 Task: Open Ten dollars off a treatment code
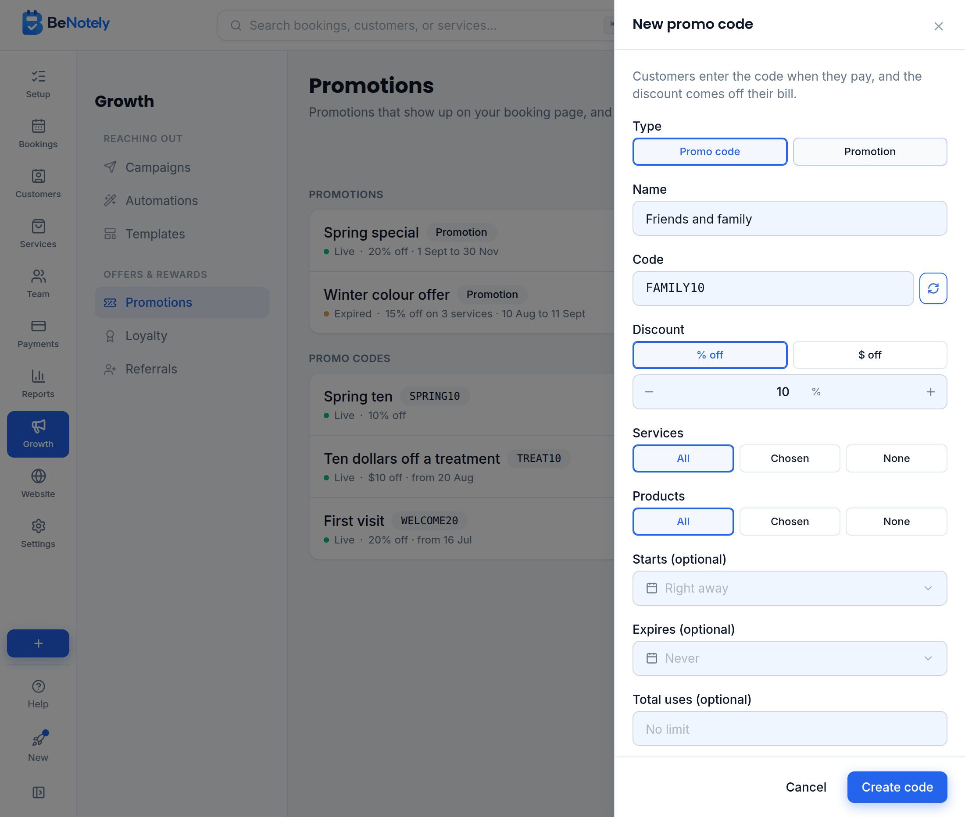click(x=461, y=467)
